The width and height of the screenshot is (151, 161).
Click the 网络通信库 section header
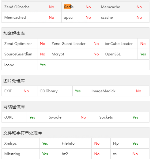pyautogui.click(x=14, y=107)
